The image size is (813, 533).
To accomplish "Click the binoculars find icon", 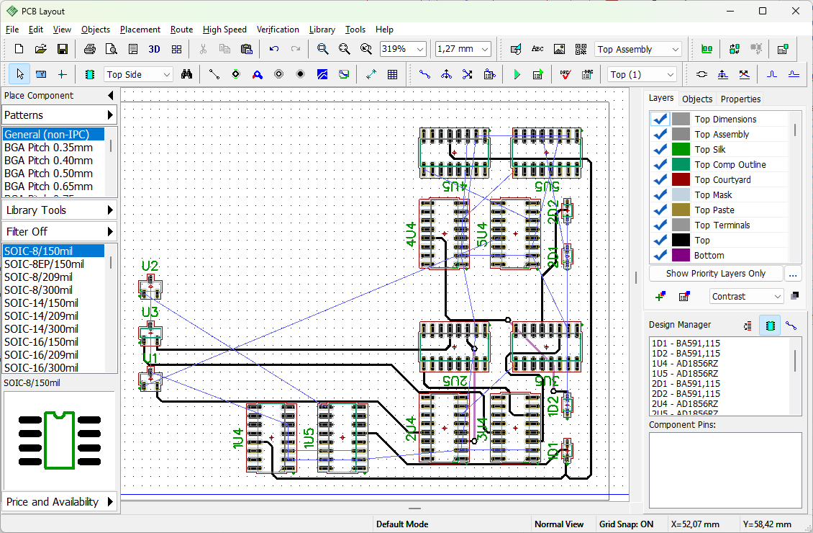I will [186, 75].
